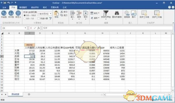Click the 删除 delete cells icon
This screenshot has height=103, width=175.
pyautogui.click(x=79, y=13)
